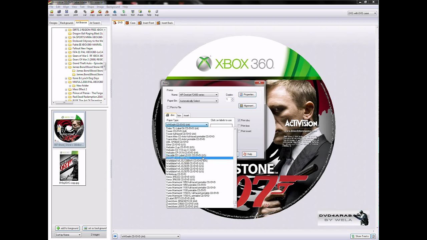427x240 pixels.
Task: Select the Mass Effect 2 folder
Action: (x=79, y=89)
